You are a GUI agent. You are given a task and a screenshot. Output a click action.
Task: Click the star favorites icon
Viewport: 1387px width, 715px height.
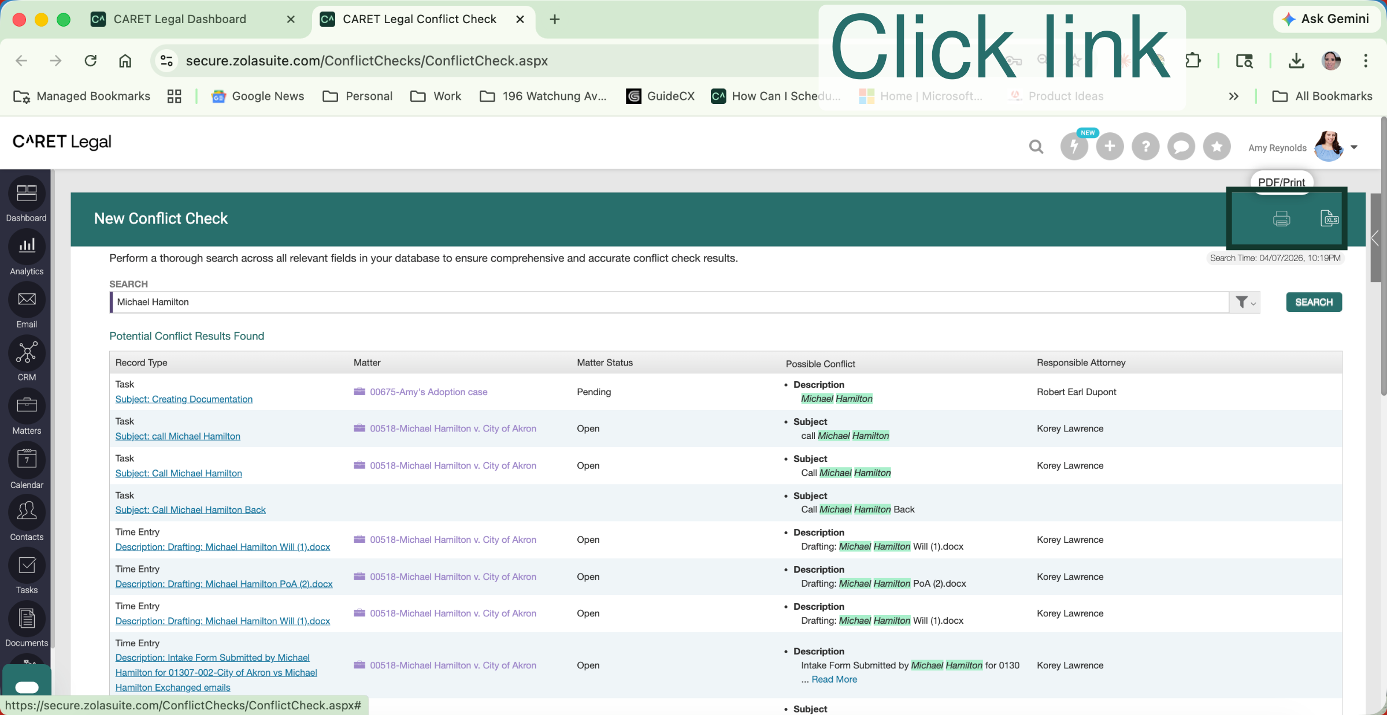[x=1217, y=147]
